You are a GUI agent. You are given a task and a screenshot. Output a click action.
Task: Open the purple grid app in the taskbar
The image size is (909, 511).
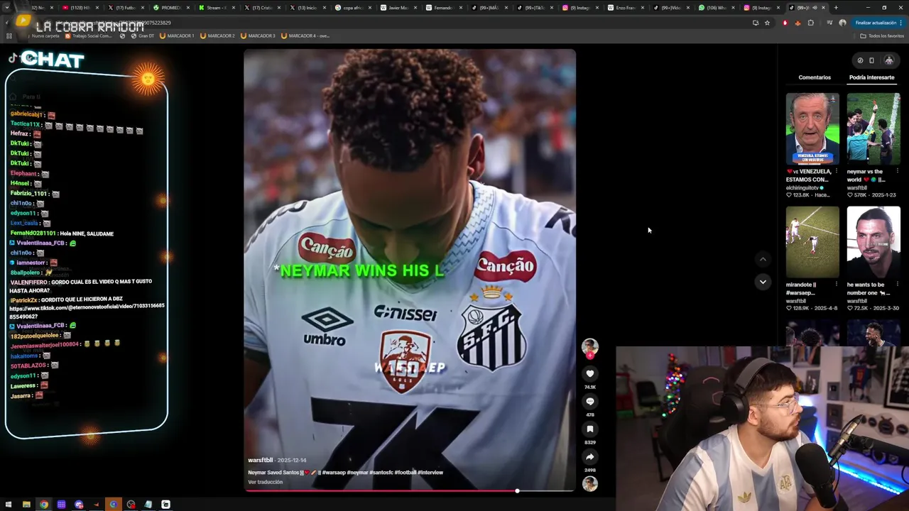click(x=61, y=505)
